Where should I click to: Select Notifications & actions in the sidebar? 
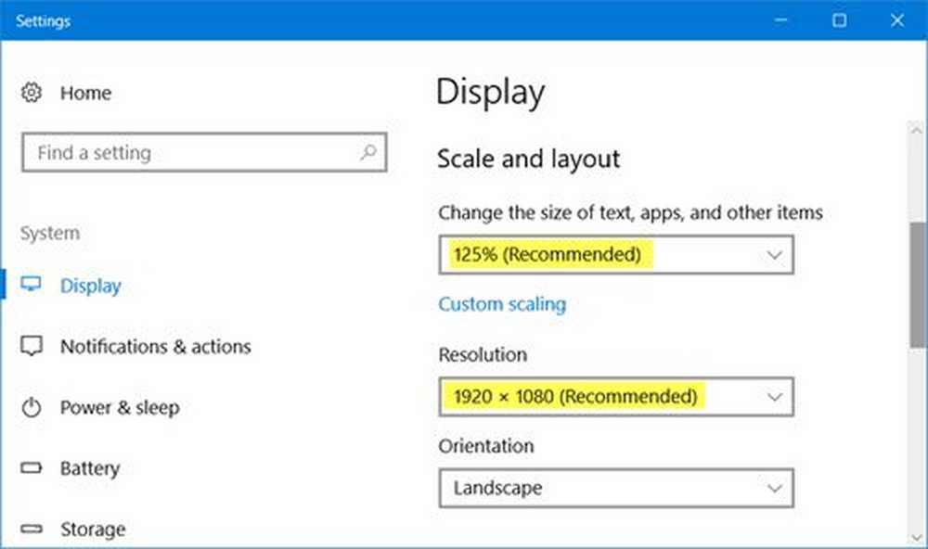[155, 347]
